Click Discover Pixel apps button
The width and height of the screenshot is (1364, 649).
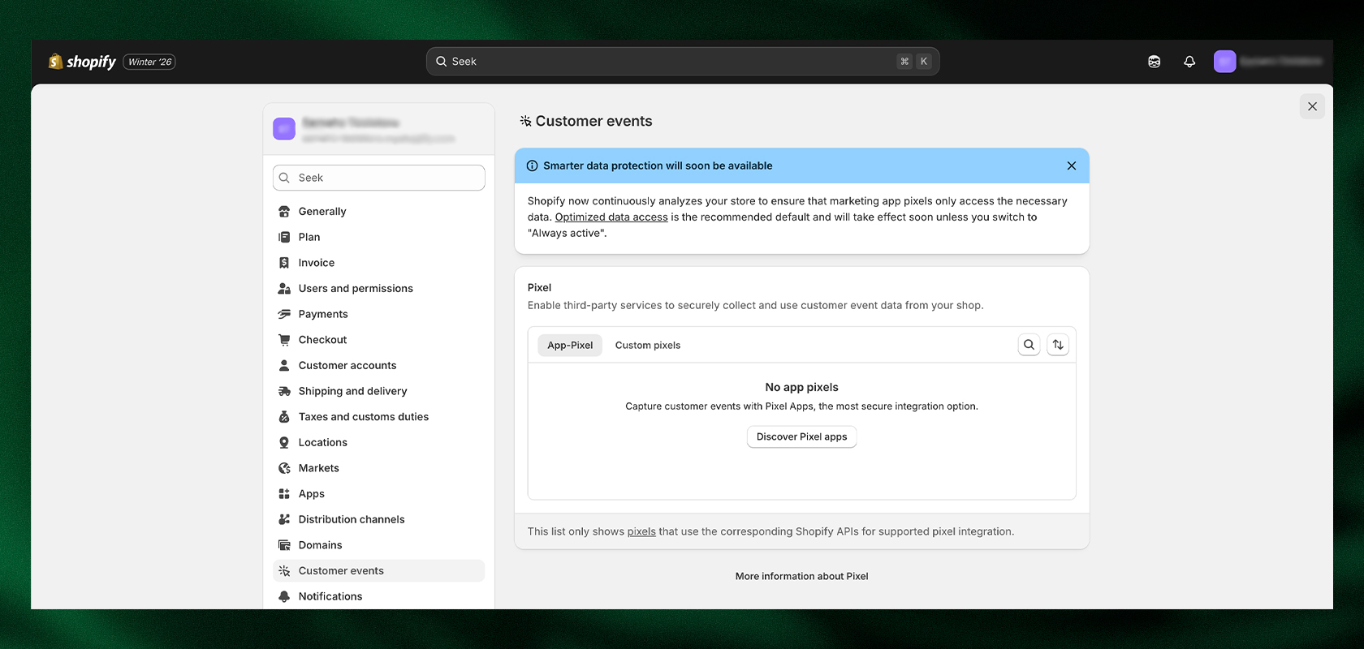(801, 436)
